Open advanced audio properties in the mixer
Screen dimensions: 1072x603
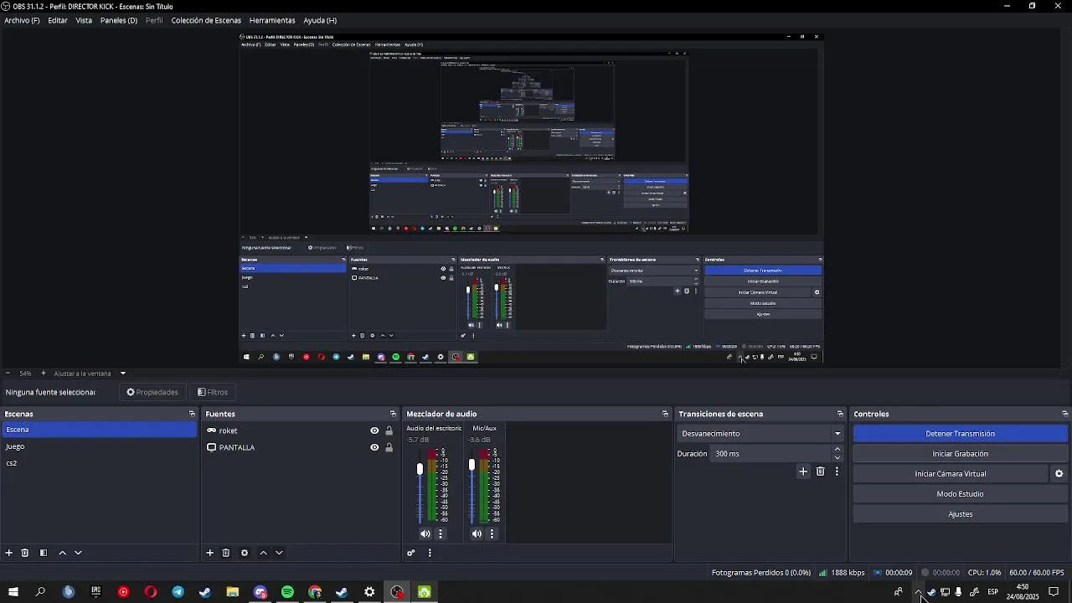click(411, 553)
